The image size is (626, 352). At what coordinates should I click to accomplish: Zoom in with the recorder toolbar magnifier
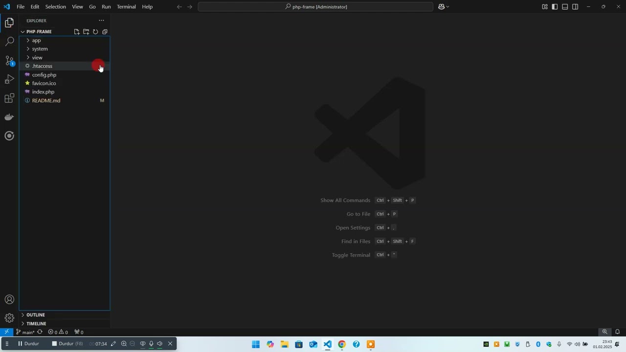tap(124, 344)
